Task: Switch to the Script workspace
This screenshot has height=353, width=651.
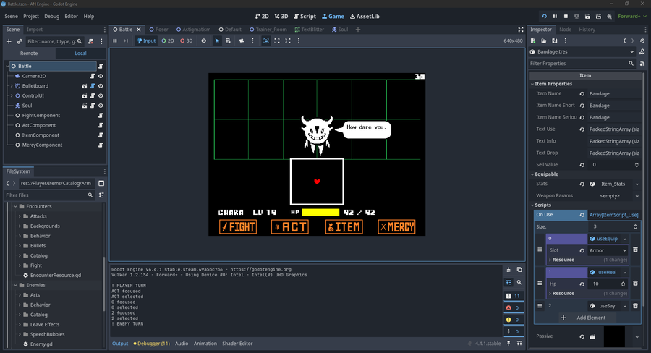Action: [305, 16]
